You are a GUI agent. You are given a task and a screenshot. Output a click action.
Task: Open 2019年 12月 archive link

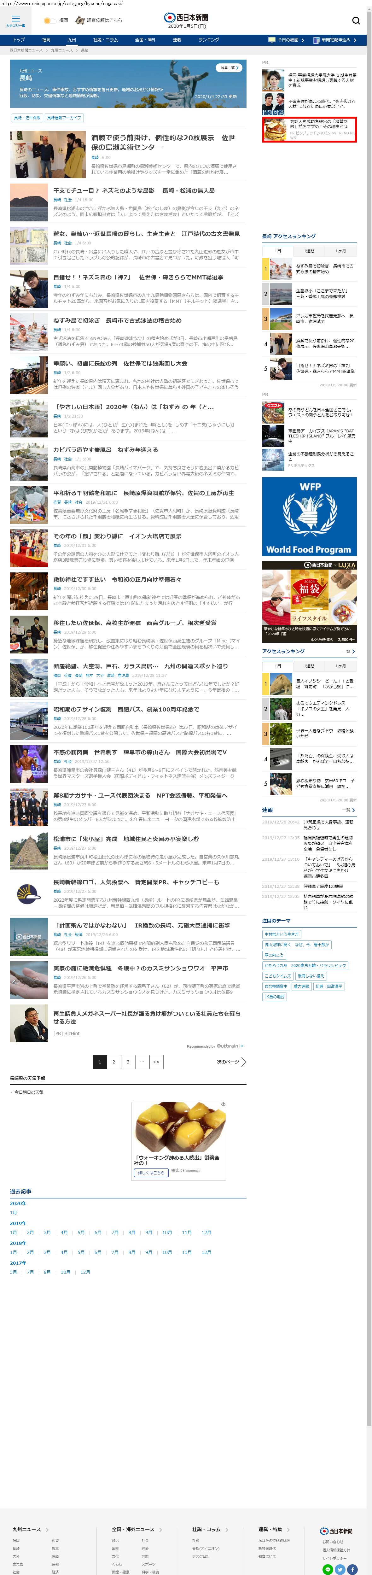coord(206,1232)
